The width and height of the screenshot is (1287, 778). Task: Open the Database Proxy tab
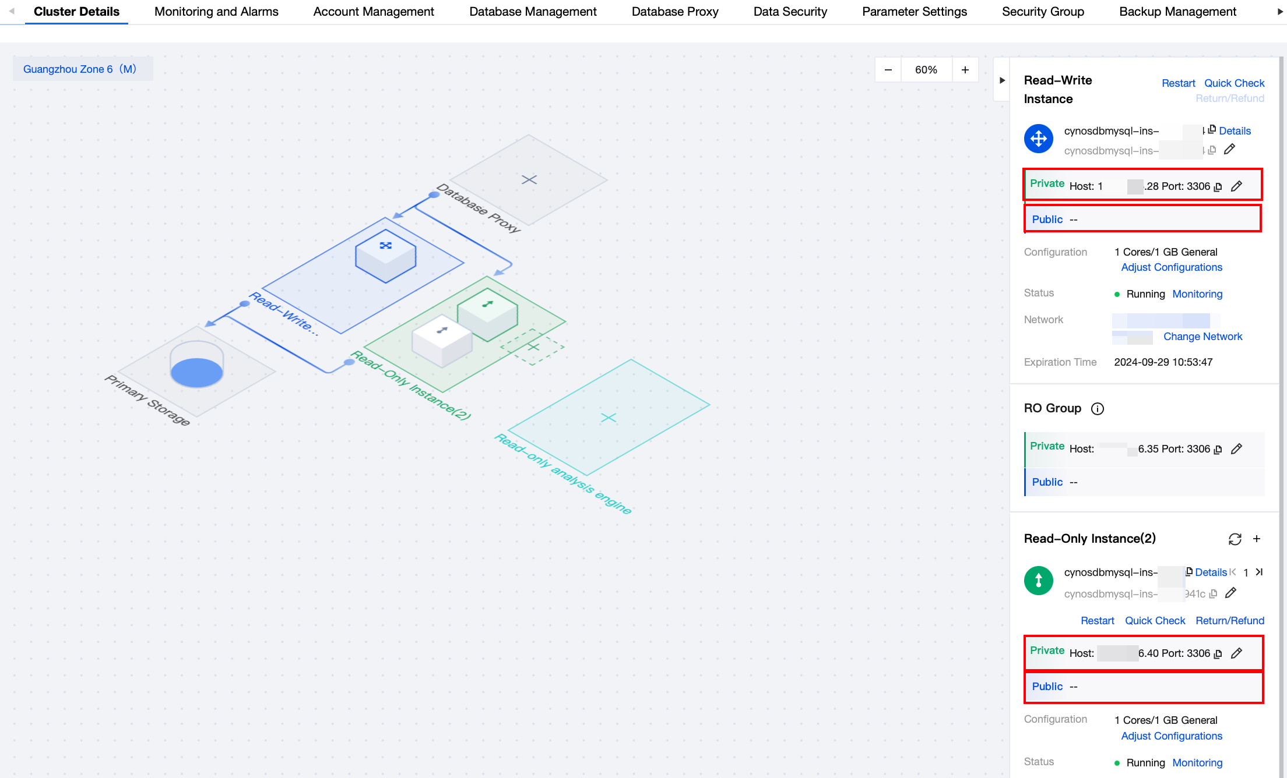click(674, 12)
